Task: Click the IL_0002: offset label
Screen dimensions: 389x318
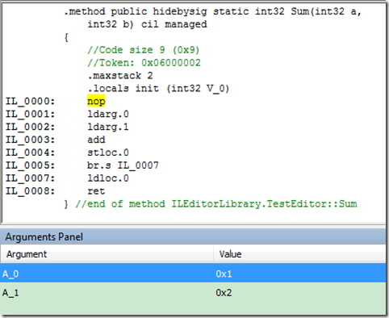Action: 30,127
